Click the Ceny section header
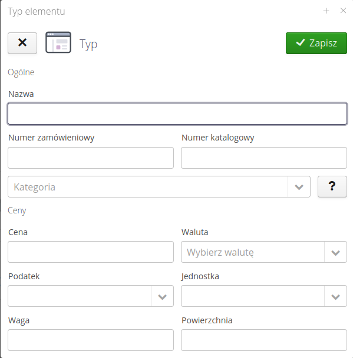This screenshot has height=358, width=353. pyautogui.click(x=17, y=210)
